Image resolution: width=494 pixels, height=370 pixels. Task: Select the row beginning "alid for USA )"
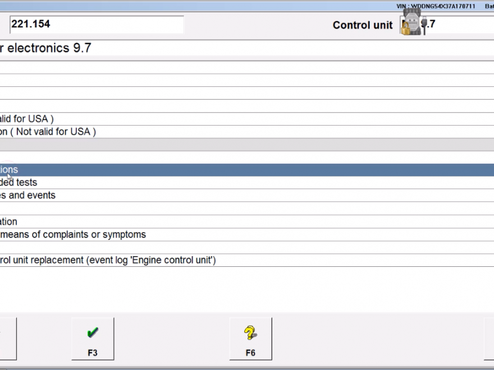(x=247, y=119)
